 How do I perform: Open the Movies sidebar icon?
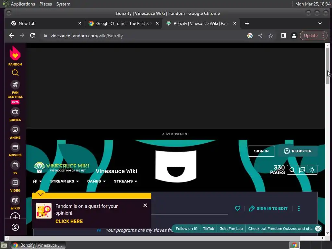(x=15, y=147)
